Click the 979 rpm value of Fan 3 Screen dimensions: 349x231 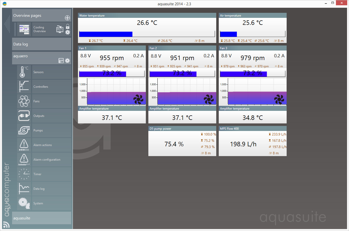pos(253,58)
